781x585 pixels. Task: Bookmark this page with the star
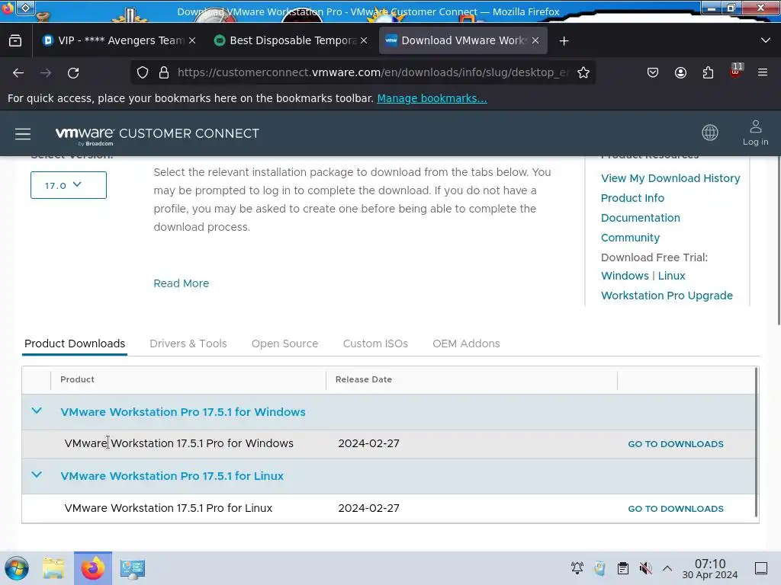point(583,72)
